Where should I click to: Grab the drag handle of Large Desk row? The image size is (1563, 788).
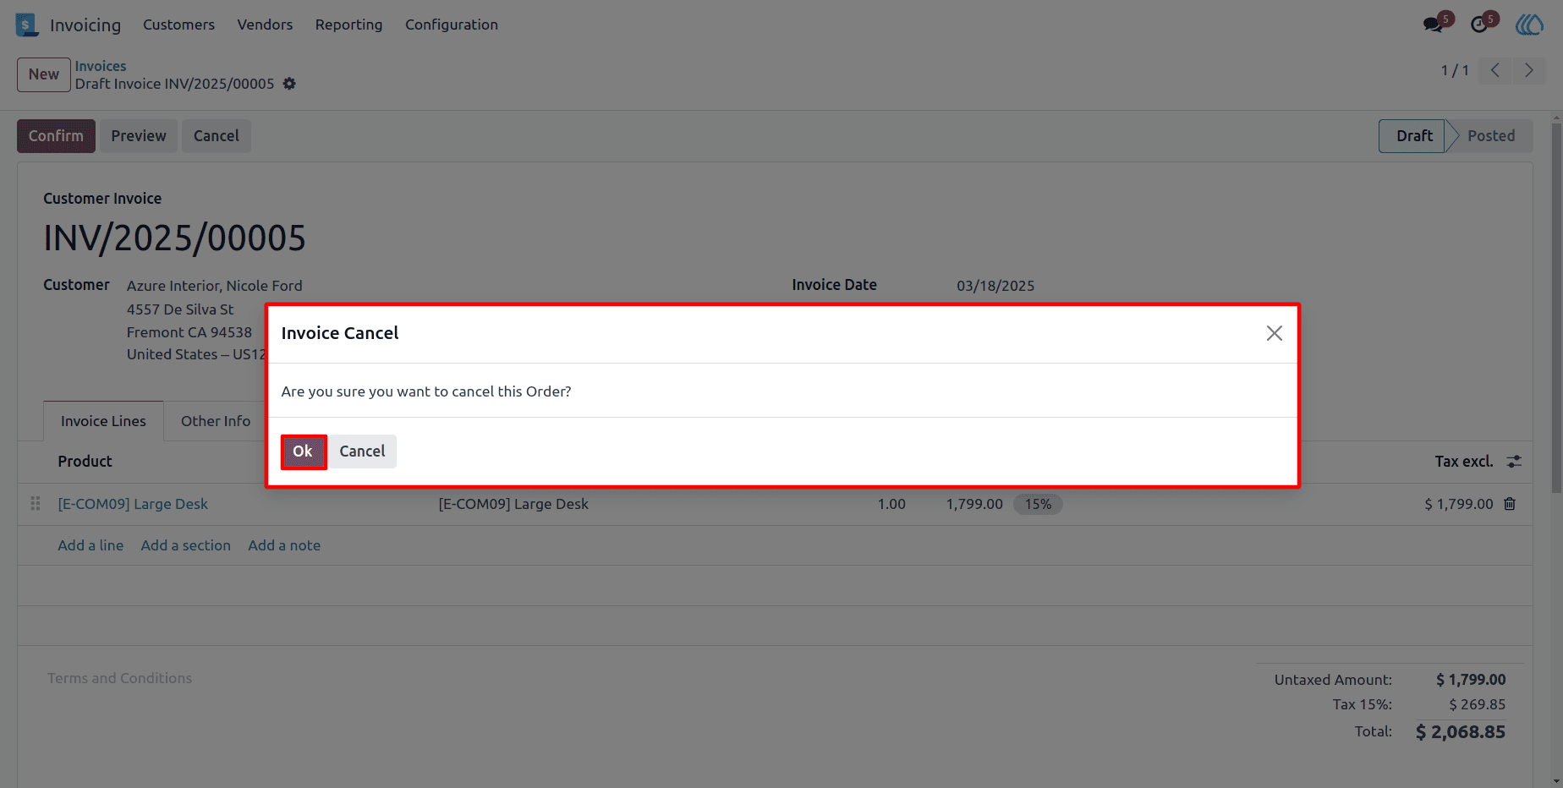[x=36, y=504]
